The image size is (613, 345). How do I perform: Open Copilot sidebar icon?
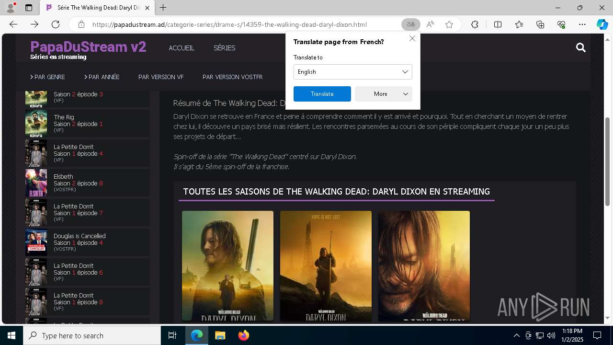602,24
